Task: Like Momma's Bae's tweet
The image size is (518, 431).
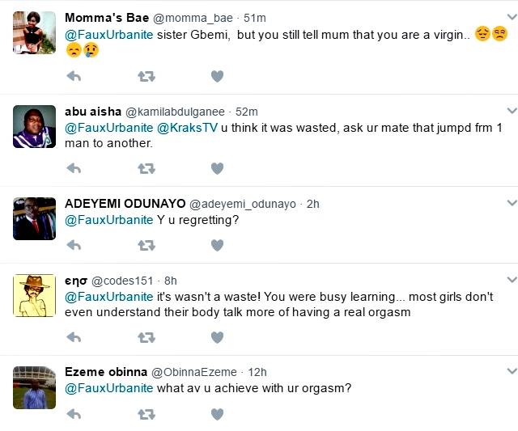Action: point(217,76)
